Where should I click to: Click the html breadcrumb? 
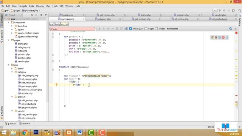click(52, 24)
